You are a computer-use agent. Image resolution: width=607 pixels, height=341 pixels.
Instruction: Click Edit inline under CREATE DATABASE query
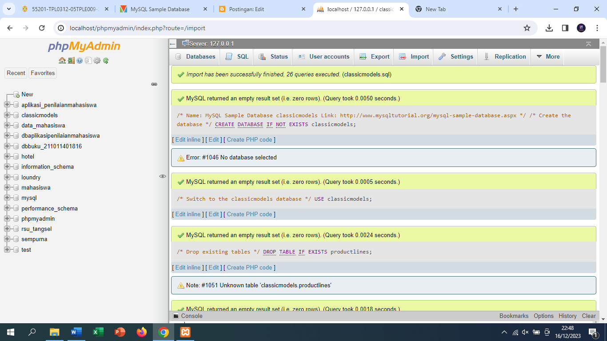188,139
